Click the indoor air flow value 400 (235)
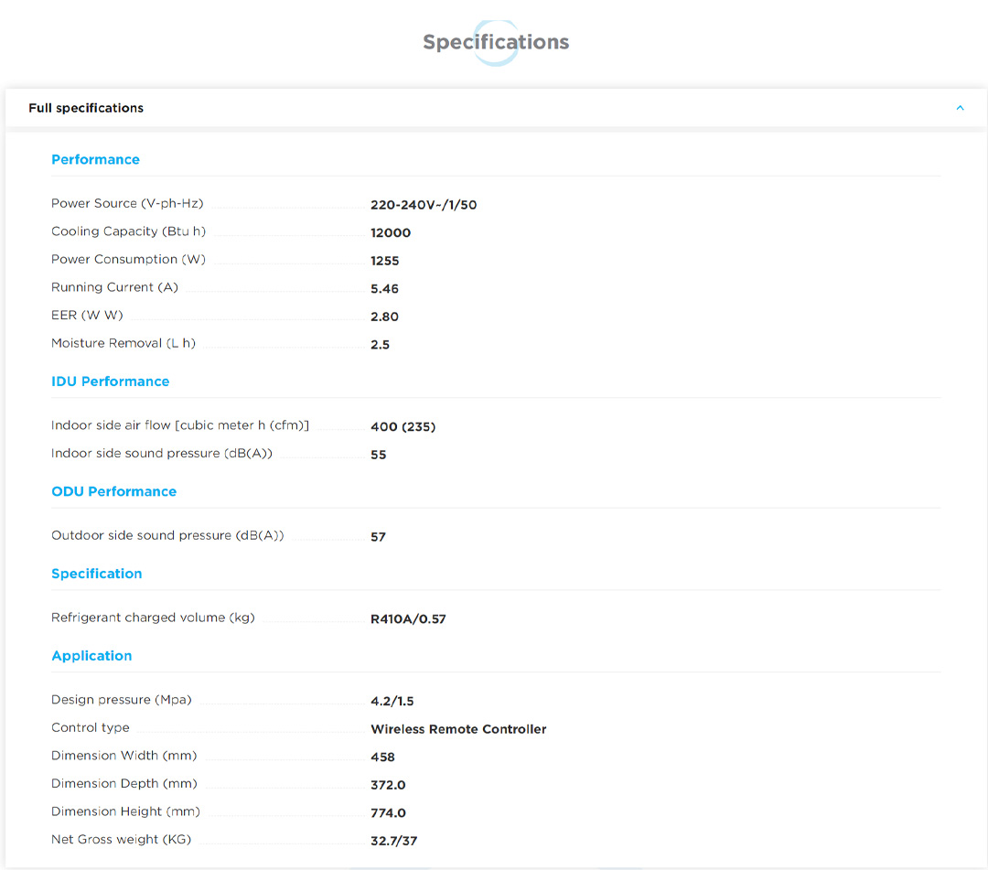This screenshot has width=988, height=870. click(403, 427)
